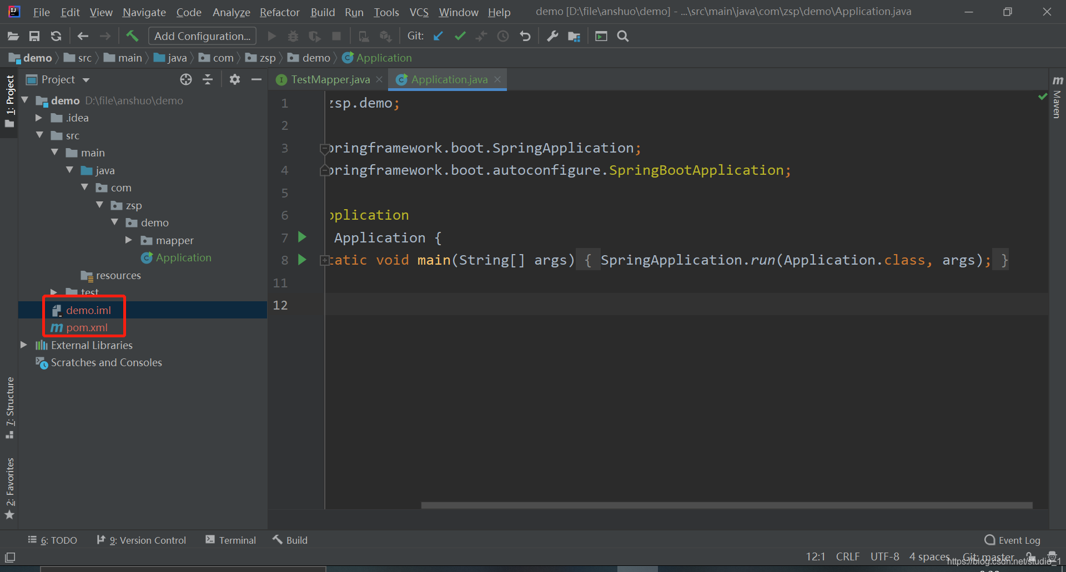Open Project panel settings gear

[235, 79]
